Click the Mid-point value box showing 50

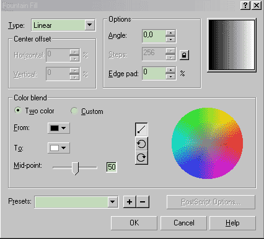click(x=112, y=167)
